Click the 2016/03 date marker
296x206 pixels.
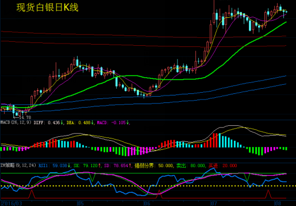11,203
